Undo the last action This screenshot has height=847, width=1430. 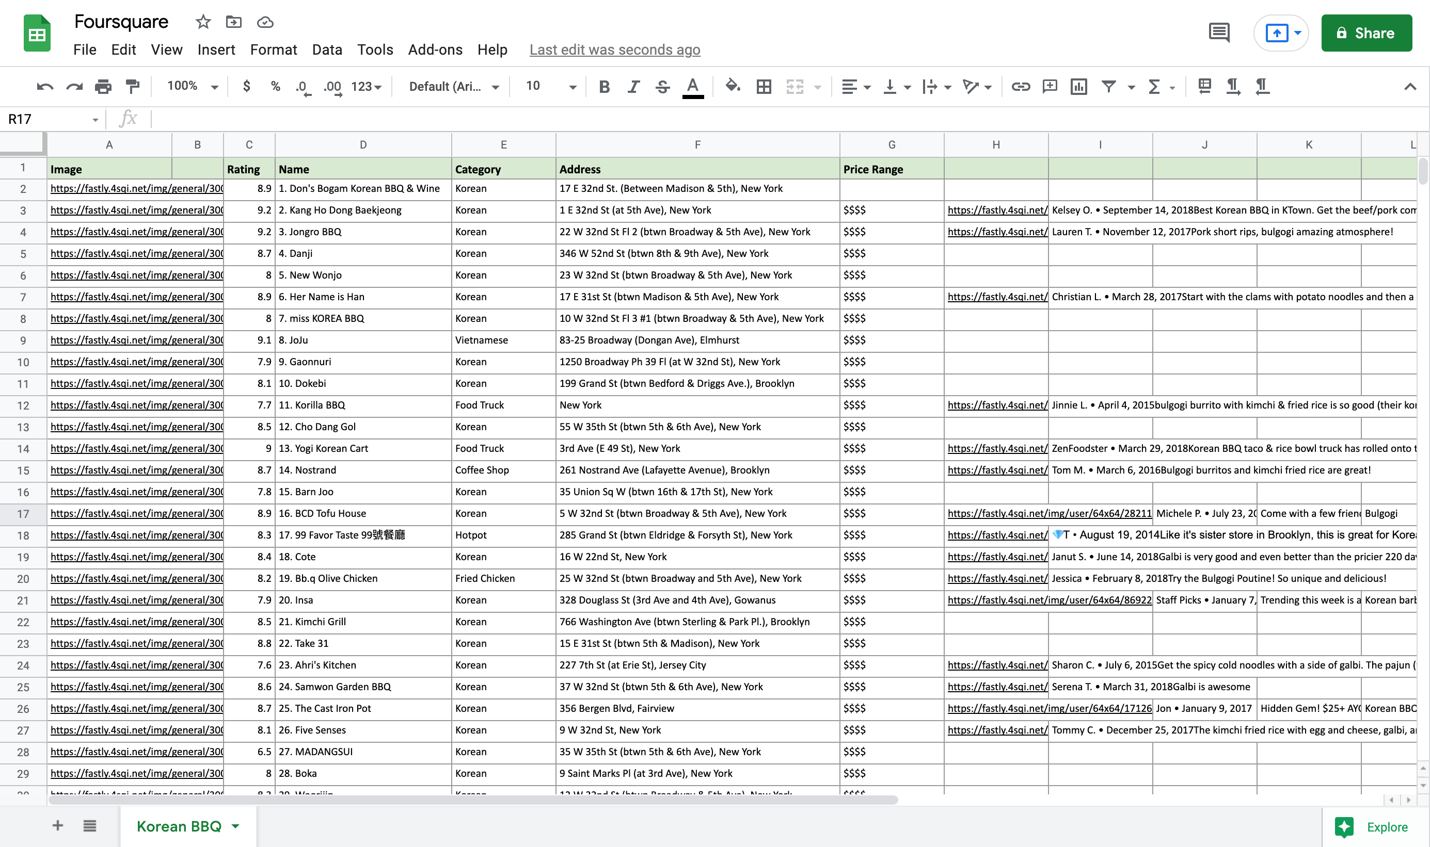coord(44,86)
